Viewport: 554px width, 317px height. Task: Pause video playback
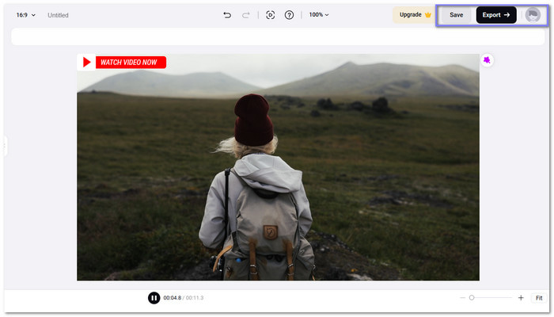point(154,298)
